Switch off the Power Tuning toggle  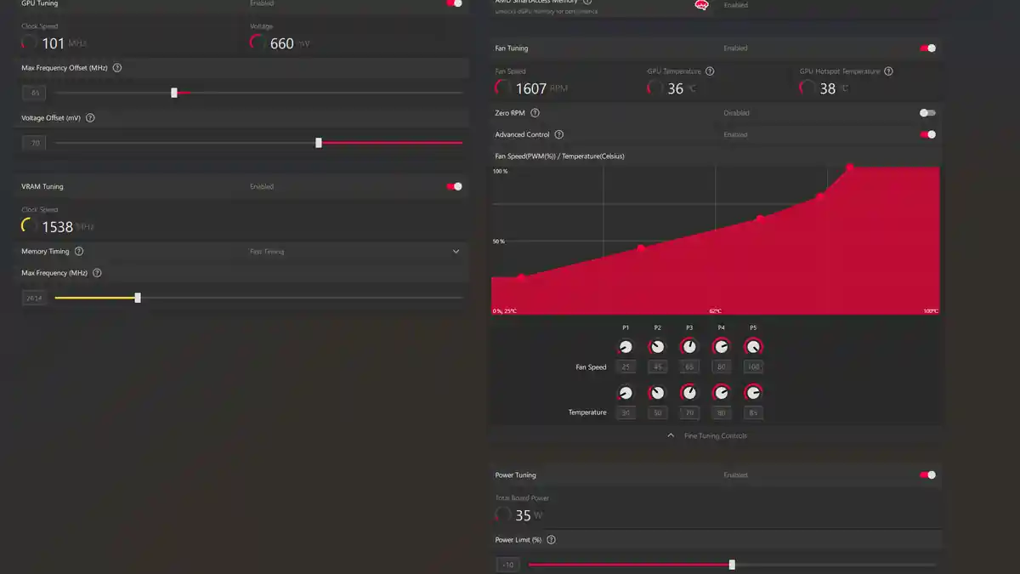tap(927, 475)
